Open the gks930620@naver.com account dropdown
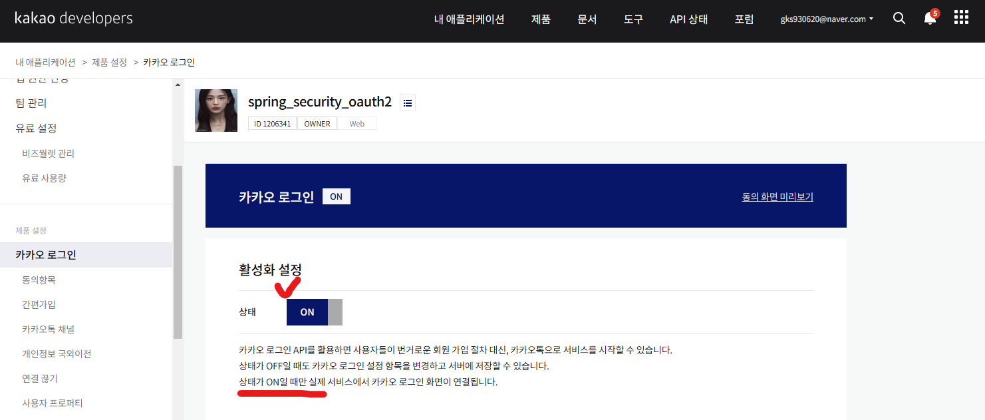Screen dimensions: 985x420 (x=827, y=19)
